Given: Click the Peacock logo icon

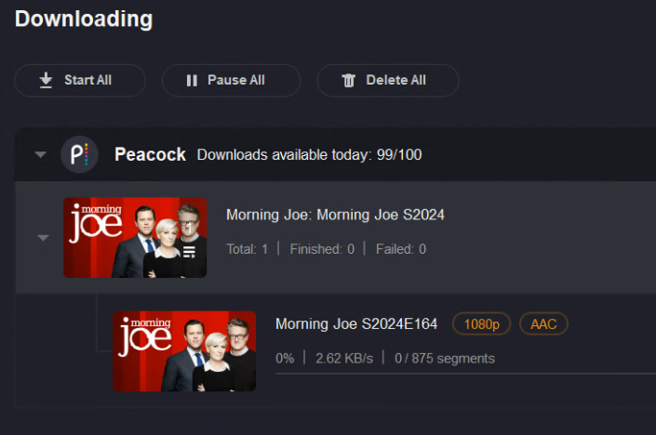Looking at the screenshot, I should pos(79,154).
